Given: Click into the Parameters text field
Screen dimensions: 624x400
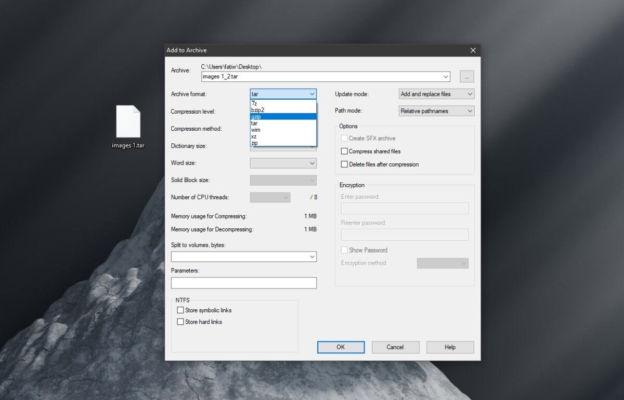Looking at the screenshot, I should click(x=243, y=283).
